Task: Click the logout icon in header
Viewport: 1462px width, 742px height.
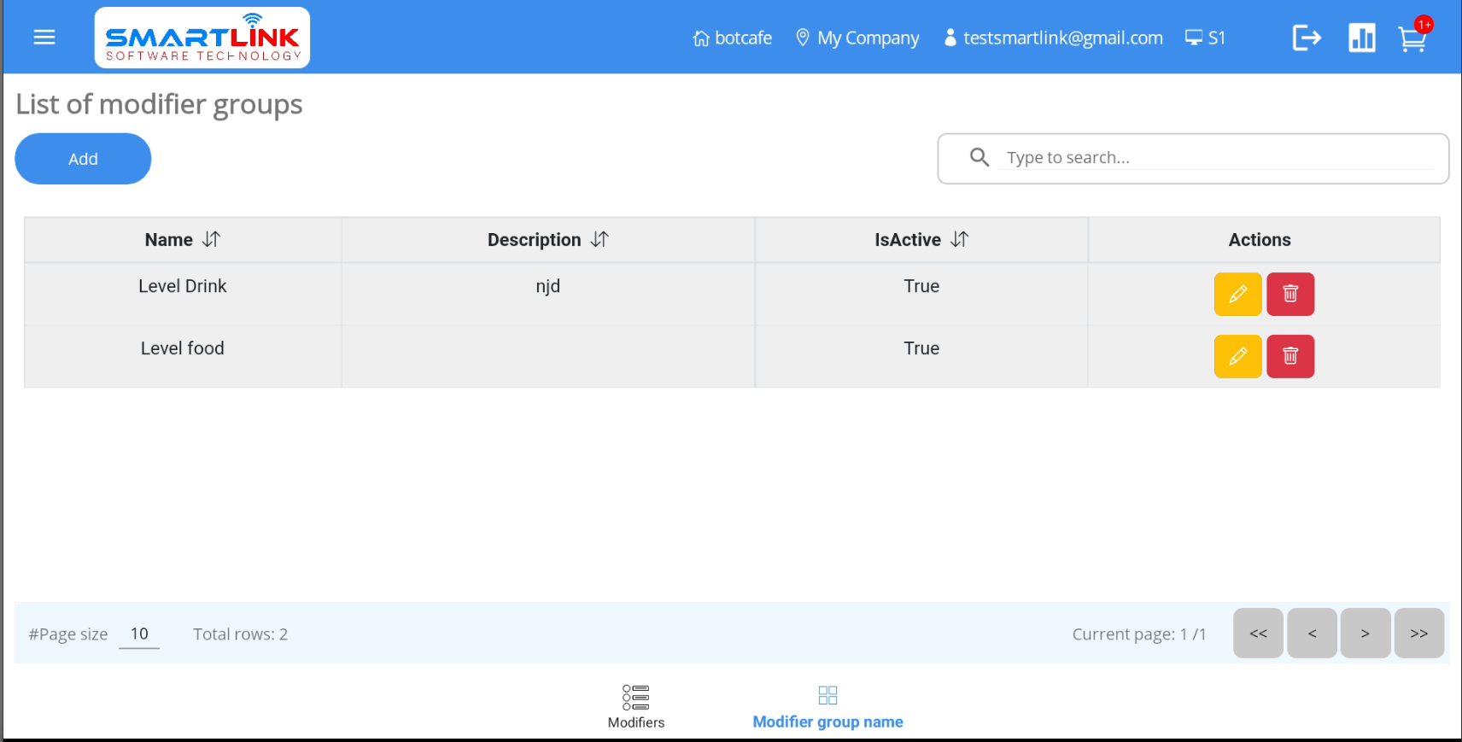Action: [x=1306, y=38]
